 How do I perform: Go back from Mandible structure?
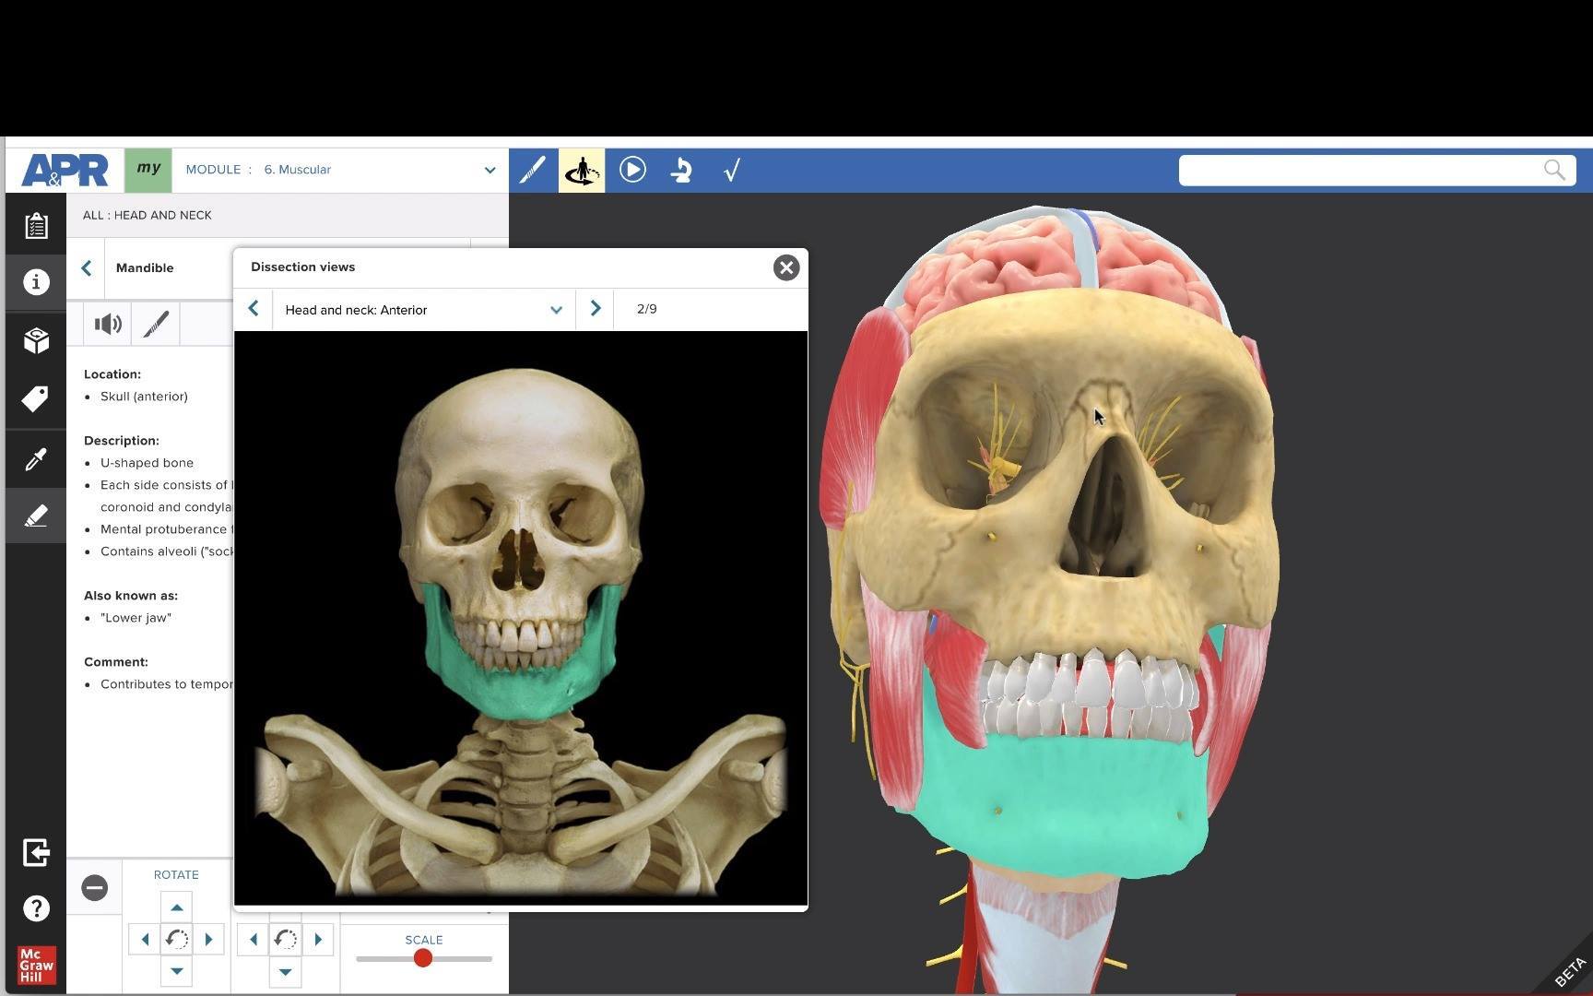(x=86, y=268)
